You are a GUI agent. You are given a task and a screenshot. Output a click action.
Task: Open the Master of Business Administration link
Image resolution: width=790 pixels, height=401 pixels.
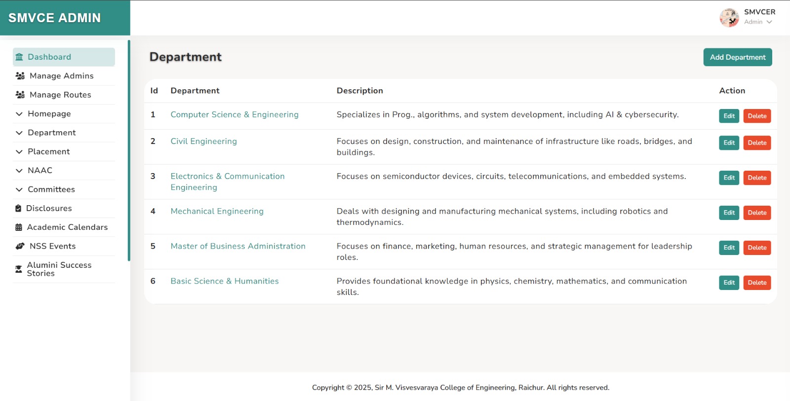tap(238, 246)
